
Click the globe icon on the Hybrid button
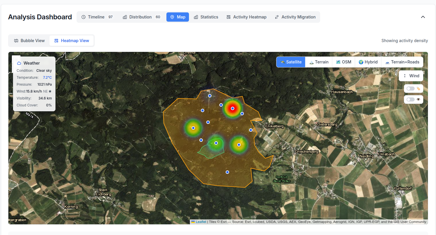(361, 62)
